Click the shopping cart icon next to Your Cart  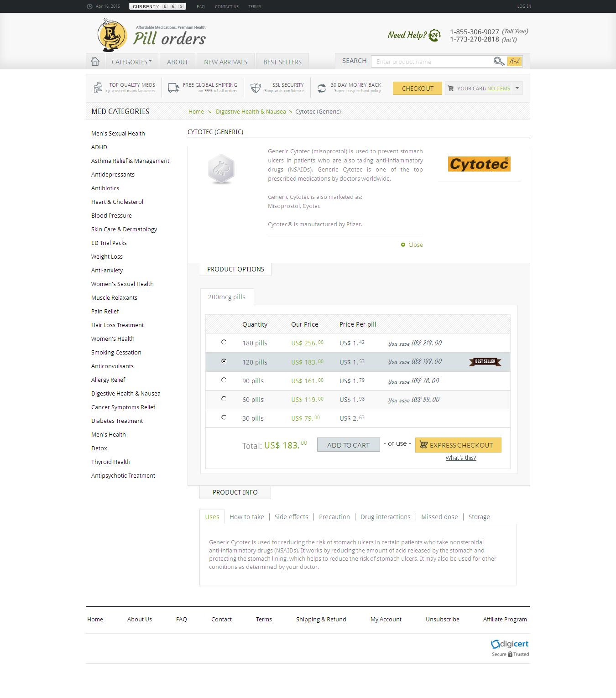(450, 89)
